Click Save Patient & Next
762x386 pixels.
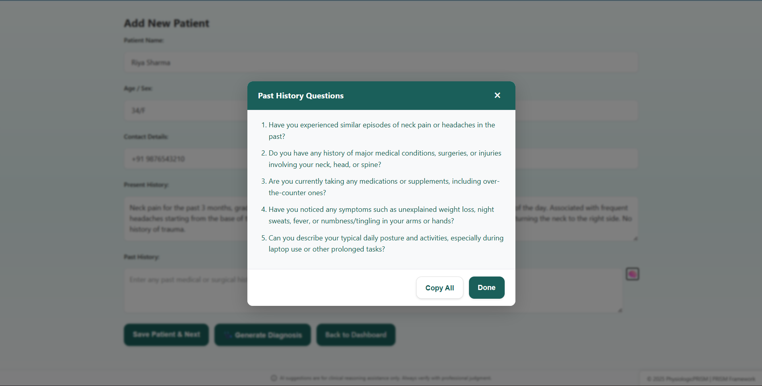(166, 334)
